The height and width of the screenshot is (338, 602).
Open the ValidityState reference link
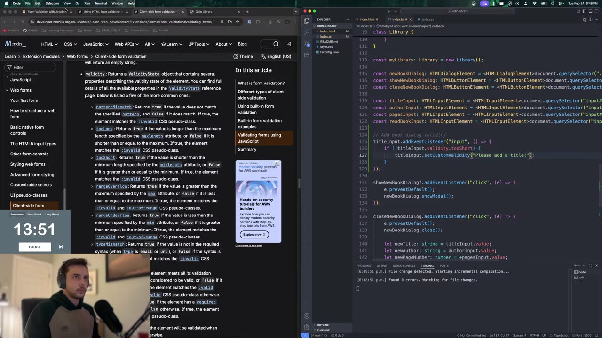tap(184, 88)
